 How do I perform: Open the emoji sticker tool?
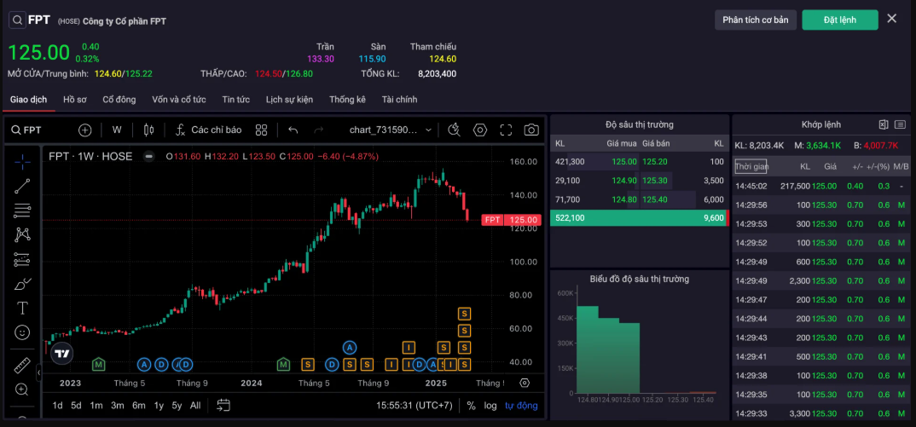(x=22, y=332)
